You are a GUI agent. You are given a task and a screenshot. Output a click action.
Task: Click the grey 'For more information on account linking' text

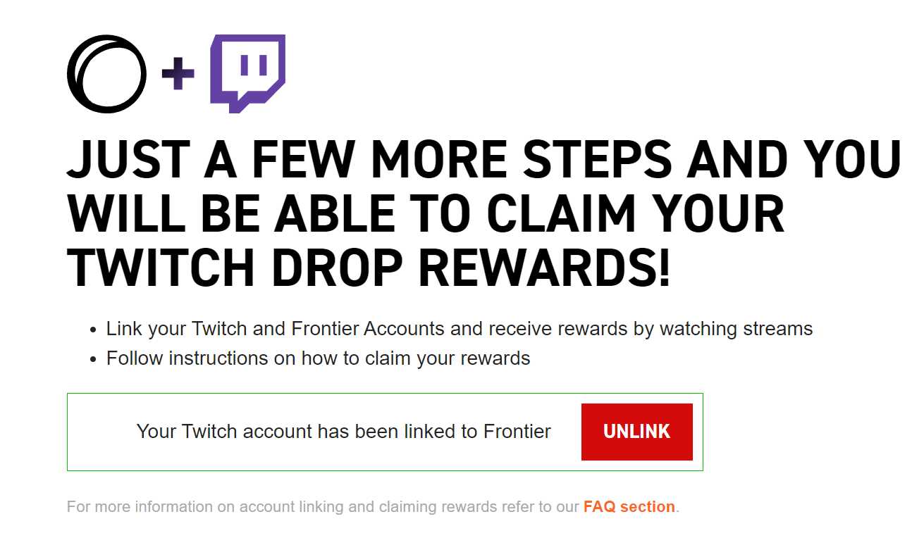point(323,507)
